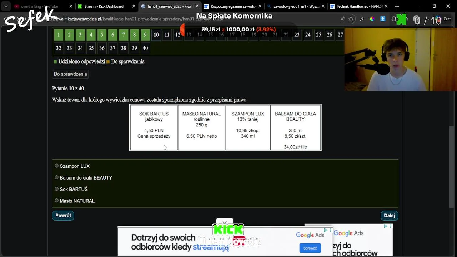Collapse the bottom ad with chevron

(x=225, y=223)
